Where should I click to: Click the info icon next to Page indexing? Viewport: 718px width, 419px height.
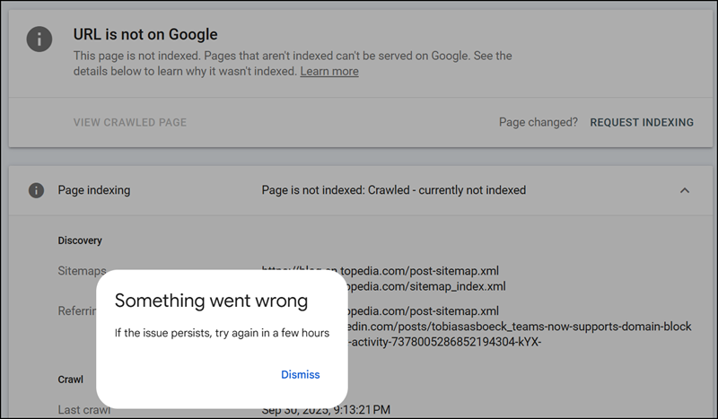click(37, 190)
